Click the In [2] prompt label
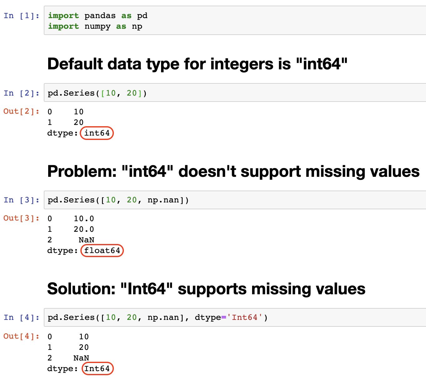The width and height of the screenshot is (426, 378). [x=22, y=93]
